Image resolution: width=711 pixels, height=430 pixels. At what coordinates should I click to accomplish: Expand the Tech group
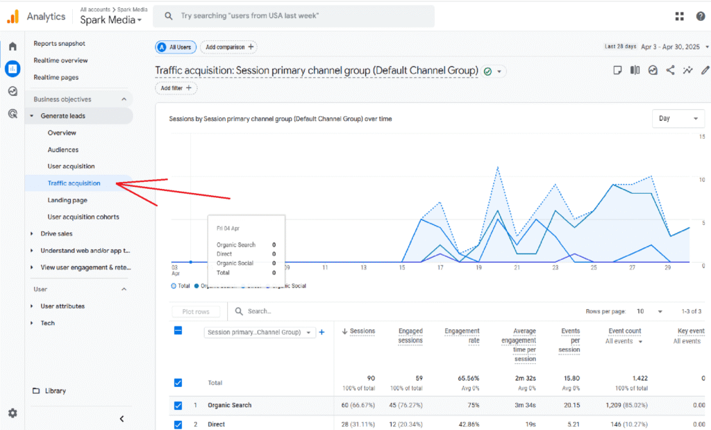click(x=31, y=323)
